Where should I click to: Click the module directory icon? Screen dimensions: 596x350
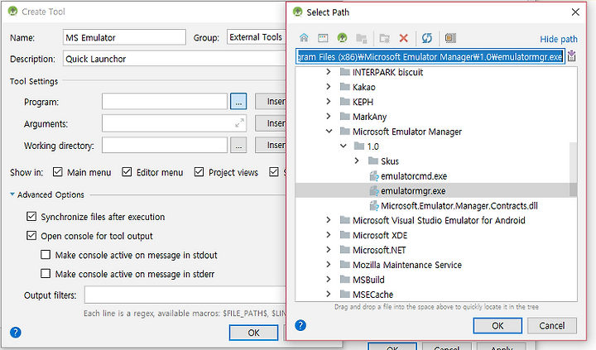pyautogui.click(x=362, y=38)
